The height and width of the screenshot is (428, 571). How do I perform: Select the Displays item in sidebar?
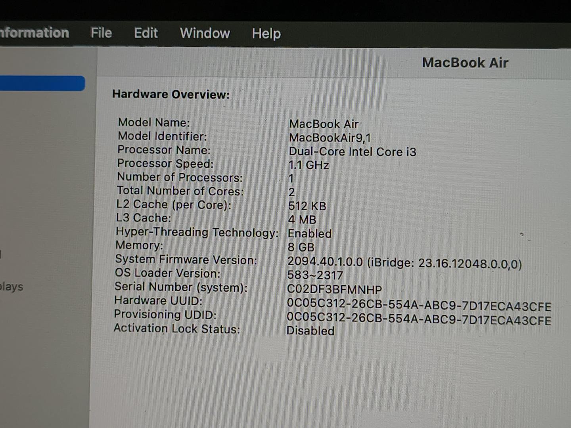(12, 287)
